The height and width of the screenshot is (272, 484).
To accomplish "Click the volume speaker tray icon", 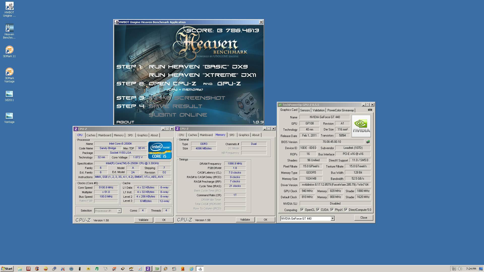I will click(460, 269).
